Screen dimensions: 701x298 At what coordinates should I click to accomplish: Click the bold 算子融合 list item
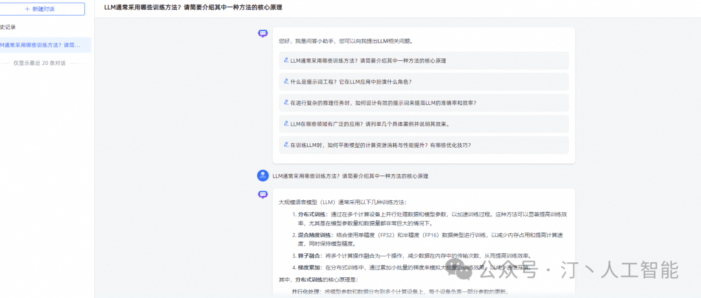310,256
